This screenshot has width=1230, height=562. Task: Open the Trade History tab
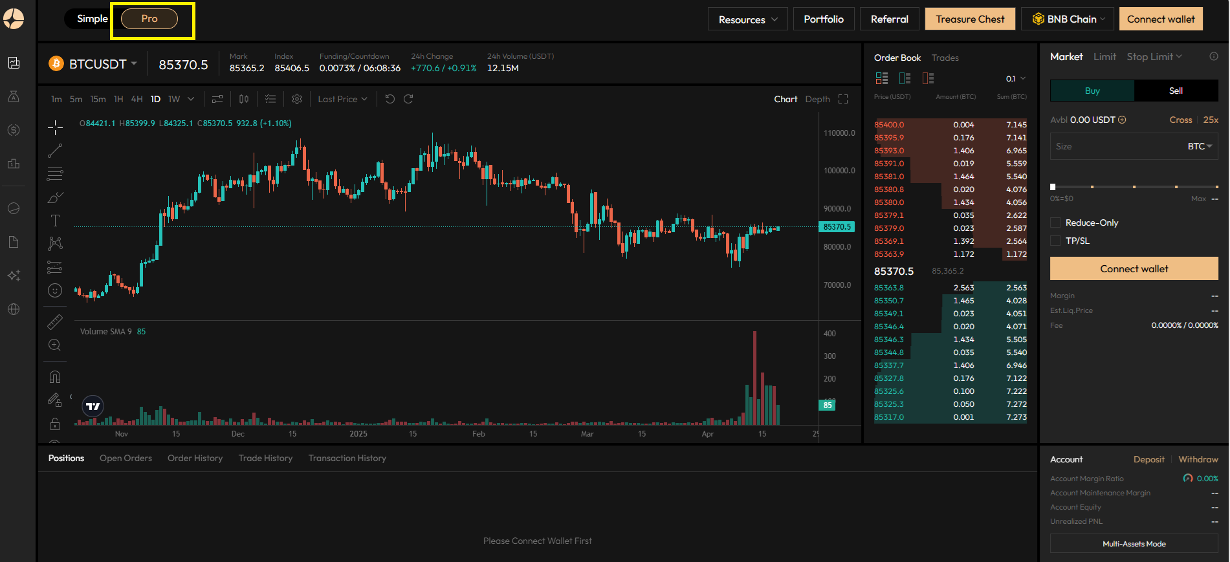click(x=265, y=458)
